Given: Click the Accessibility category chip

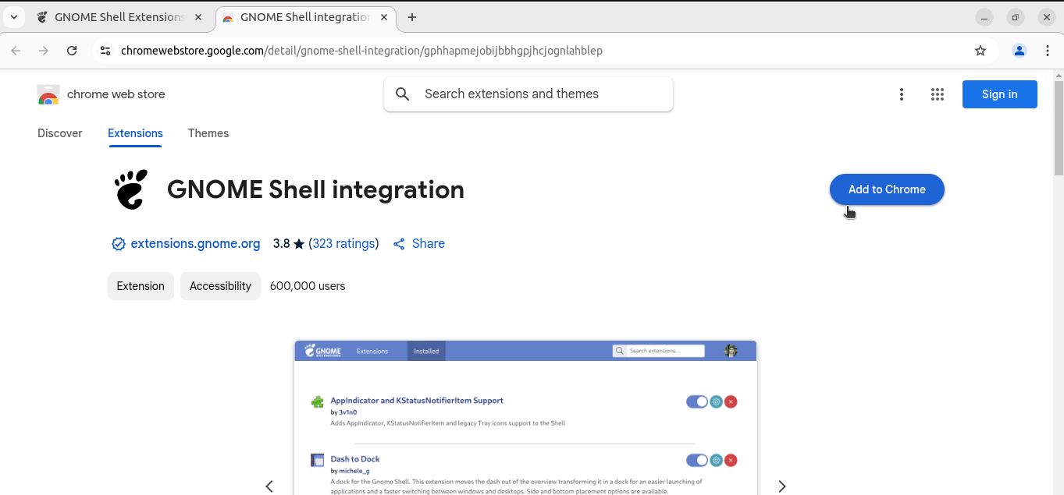Looking at the screenshot, I should pyautogui.click(x=220, y=286).
